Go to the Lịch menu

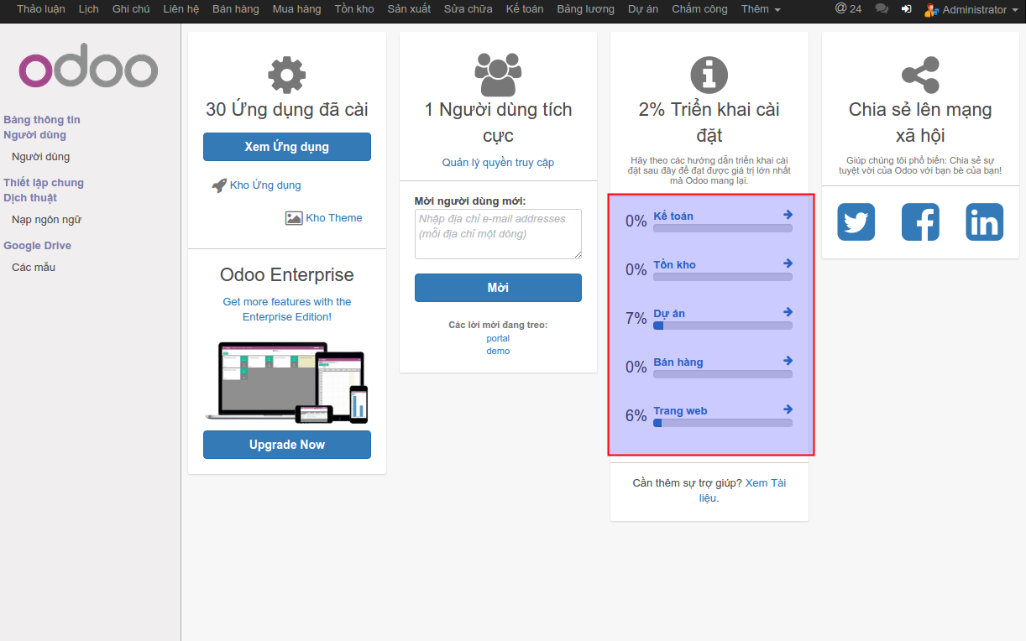tap(89, 9)
